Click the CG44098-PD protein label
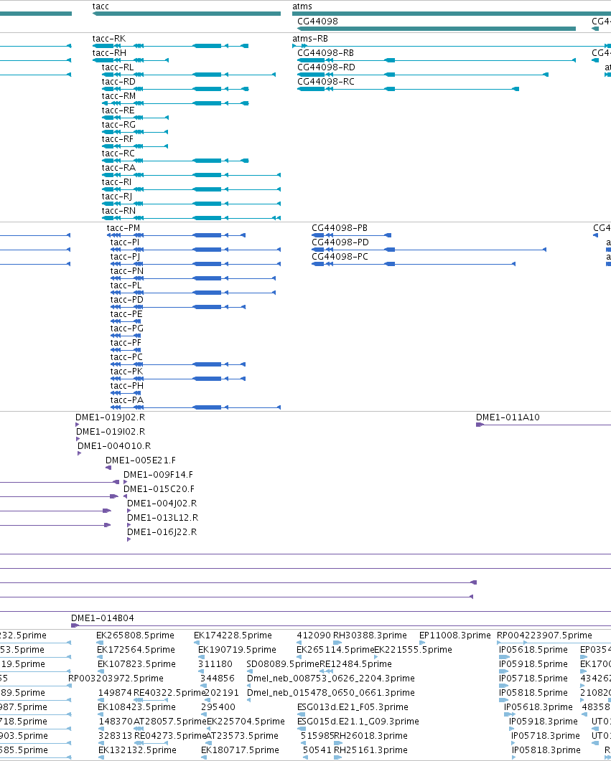Image resolution: width=611 pixels, height=761 pixels. coord(340,242)
